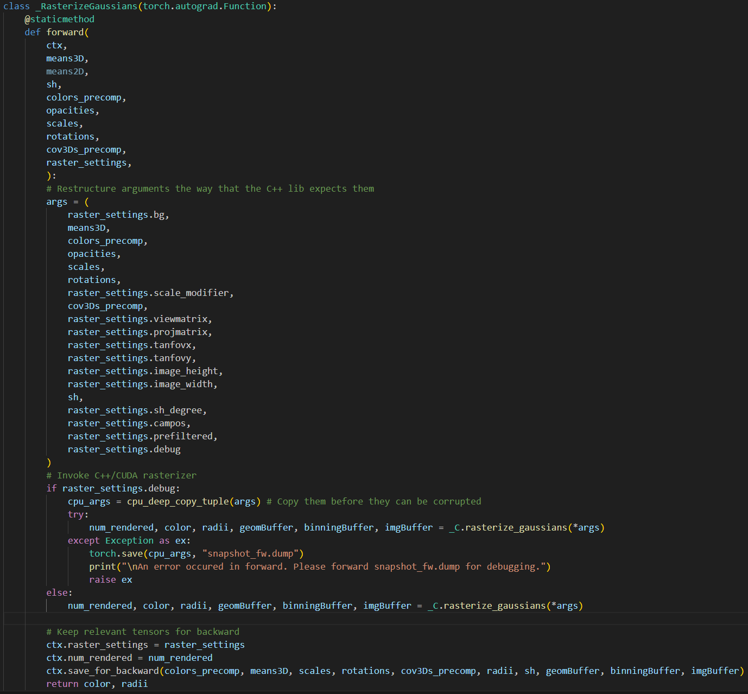This screenshot has height=694, width=748.
Task: Click 'return color, radii' line
Action: [x=97, y=684]
